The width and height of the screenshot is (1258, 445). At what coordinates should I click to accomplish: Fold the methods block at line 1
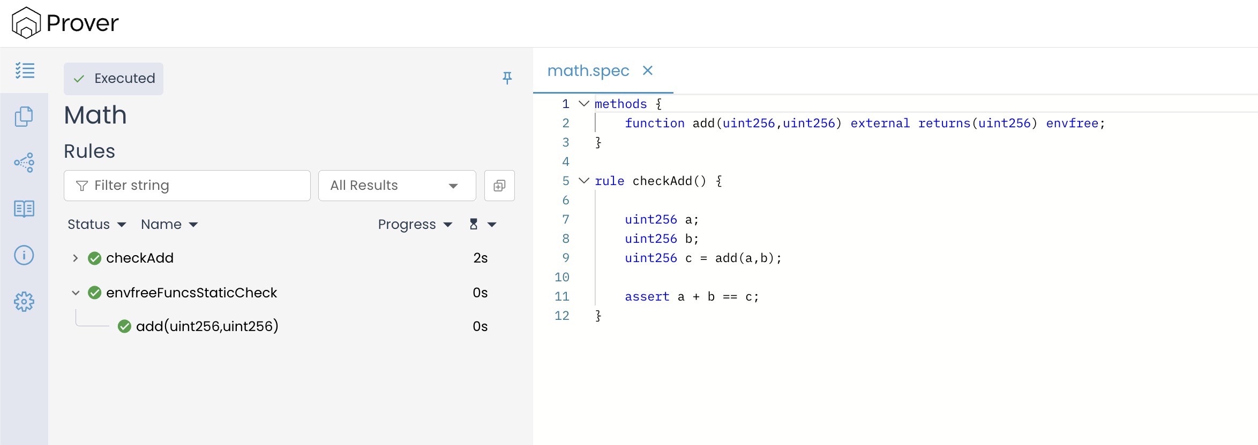point(584,104)
